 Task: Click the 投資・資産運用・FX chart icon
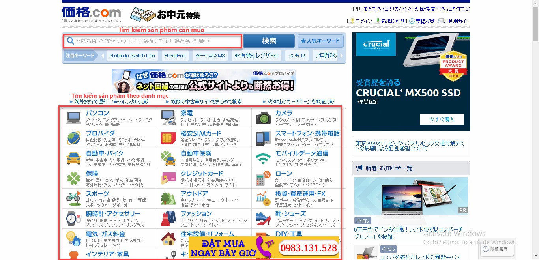pyautogui.click(x=263, y=198)
